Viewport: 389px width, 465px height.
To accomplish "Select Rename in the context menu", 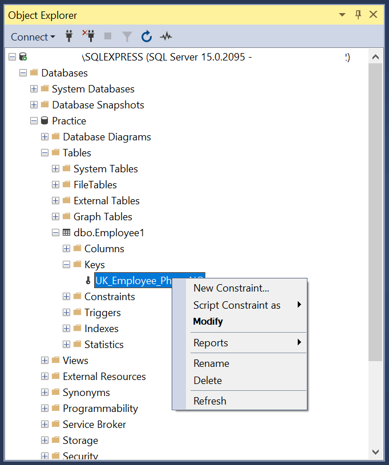I will (210, 362).
